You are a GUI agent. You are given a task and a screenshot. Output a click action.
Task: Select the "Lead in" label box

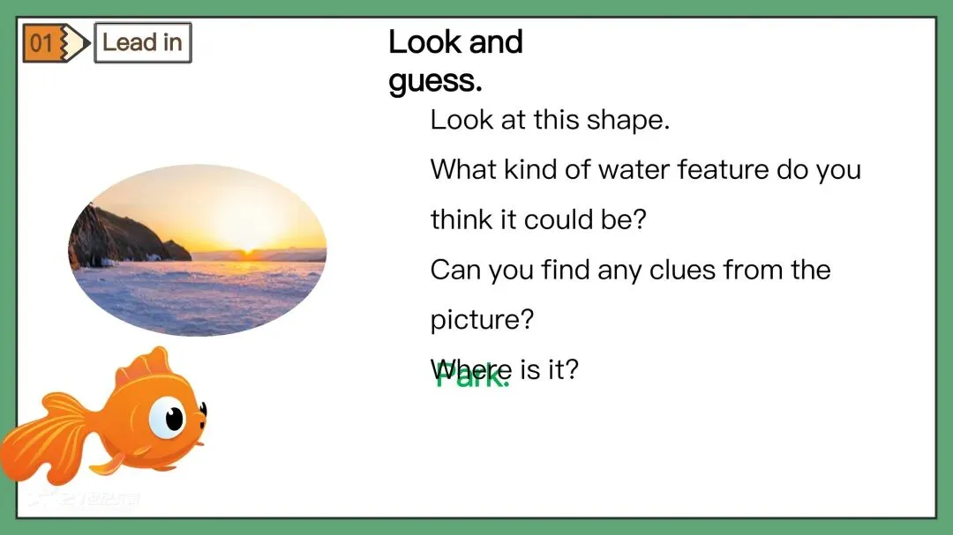(142, 42)
